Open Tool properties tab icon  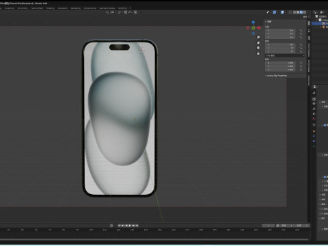coord(314,93)
